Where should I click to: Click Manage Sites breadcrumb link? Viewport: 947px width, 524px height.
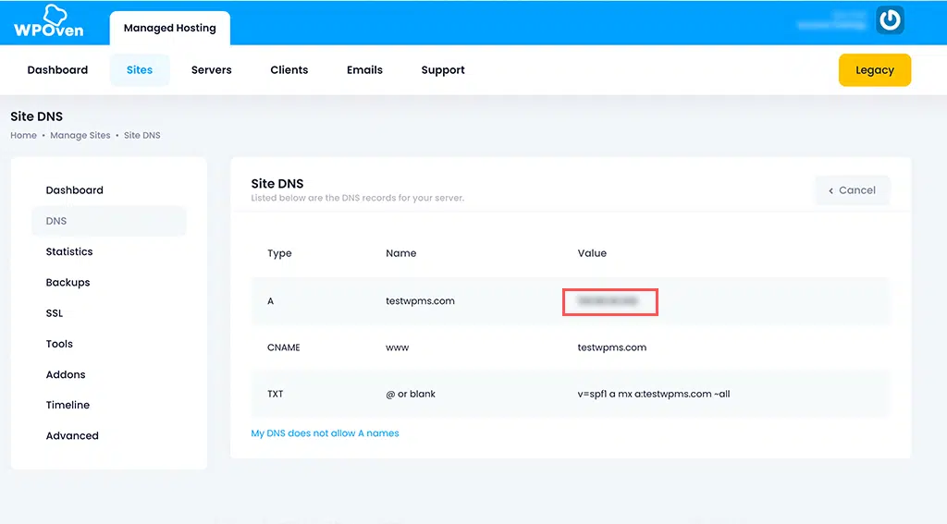(x=80, y=136)
